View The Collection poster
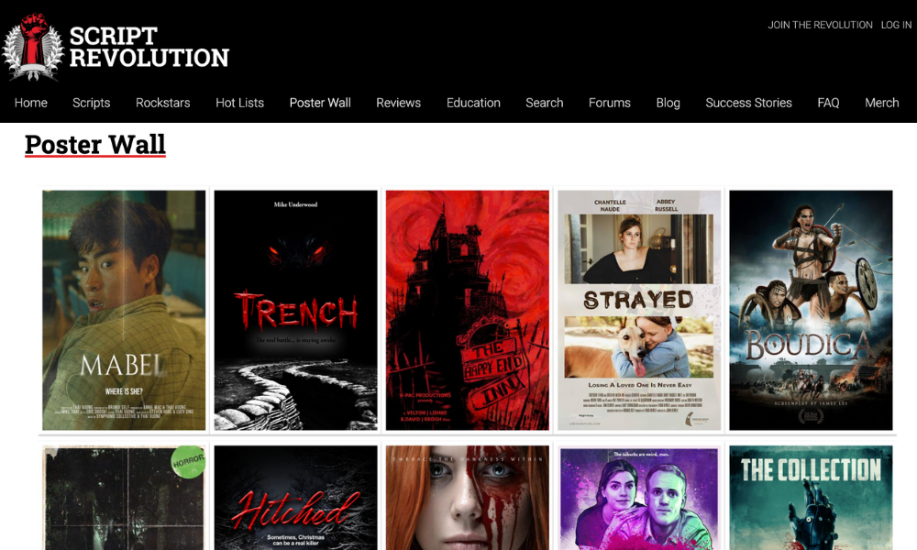 point(811,498)
